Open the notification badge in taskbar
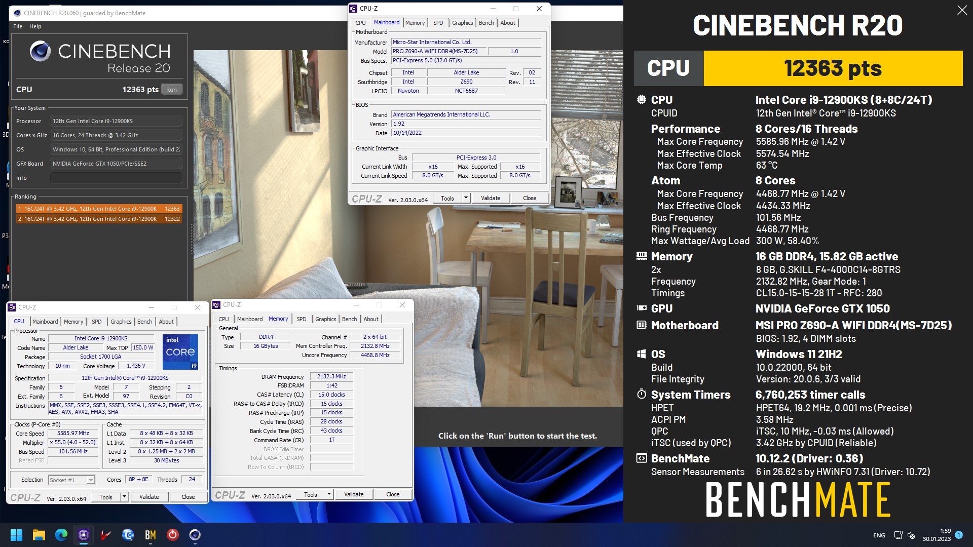This screenshot has width=973, height=547. click(x=959, y=534)
